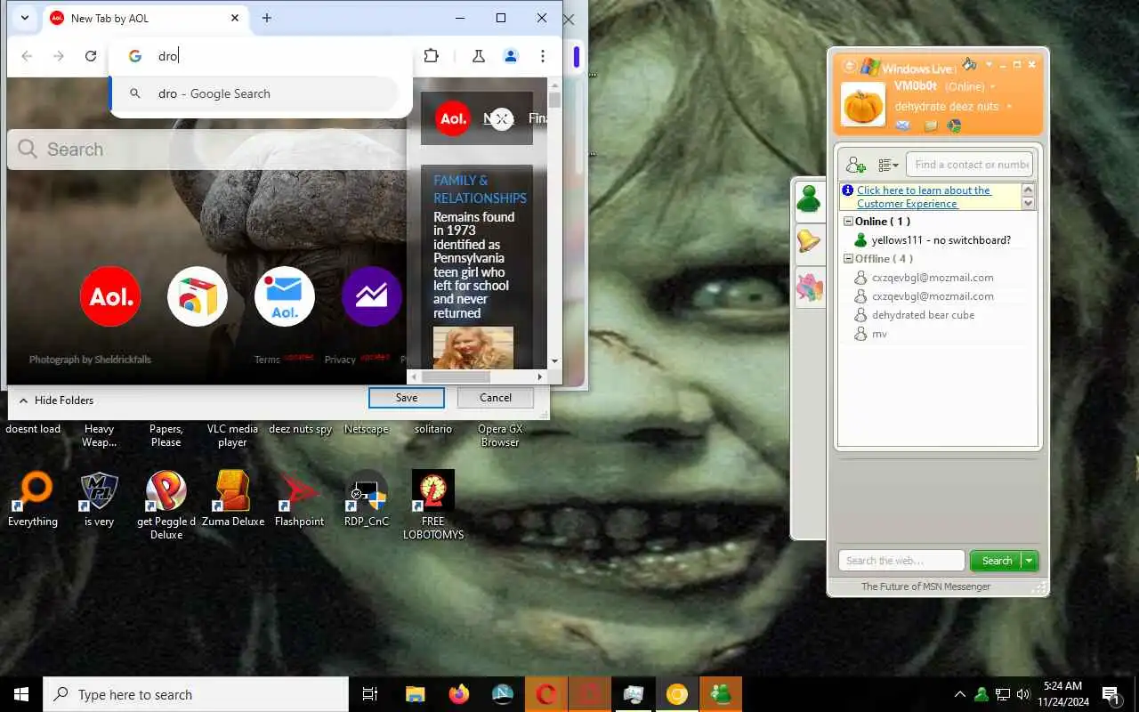Image resolution: width=1139 pixels, height=712 pixels.
Task: Open the flower Messenger side tab
Action: (x=809, y=287)
